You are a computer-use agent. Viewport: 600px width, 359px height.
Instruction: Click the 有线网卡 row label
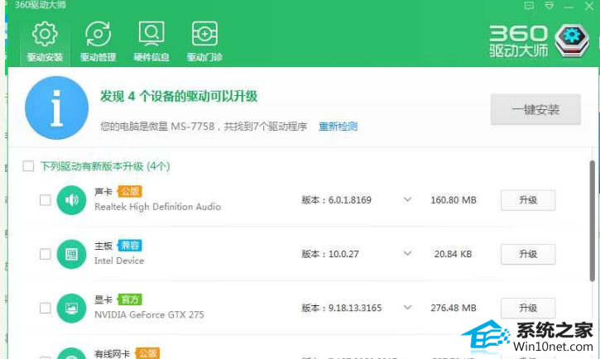[x=113, y=354]
